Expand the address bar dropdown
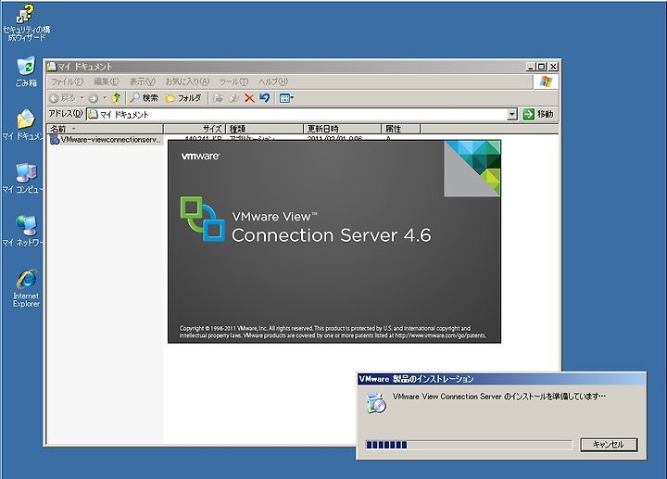The image size is (667, 479). 512,114
